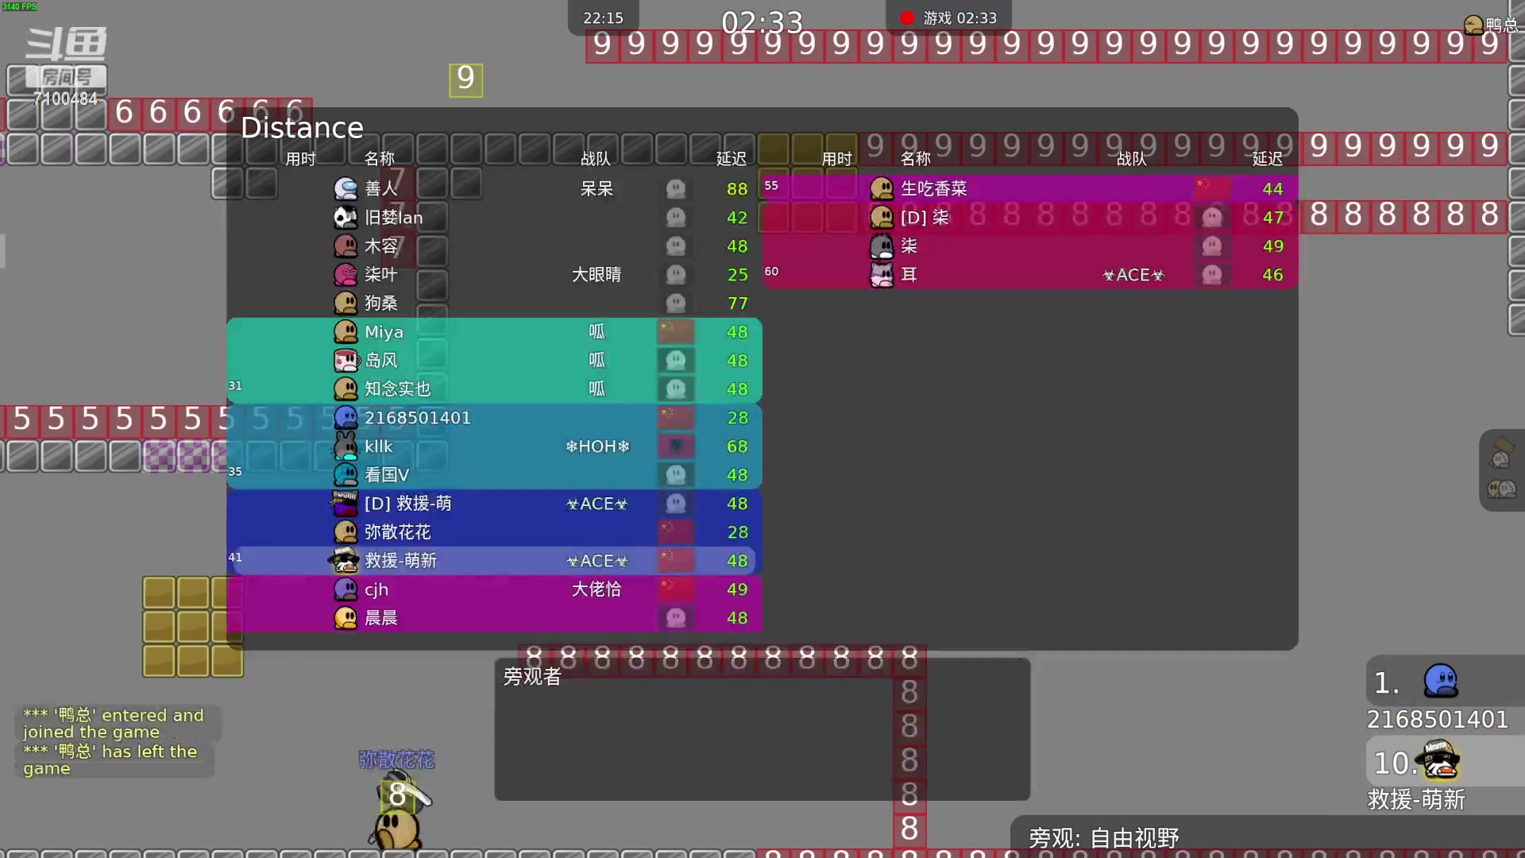Screen dimensions: 1525x858
Task: Click the China flag in the cjh row
Action: (676, 589)
